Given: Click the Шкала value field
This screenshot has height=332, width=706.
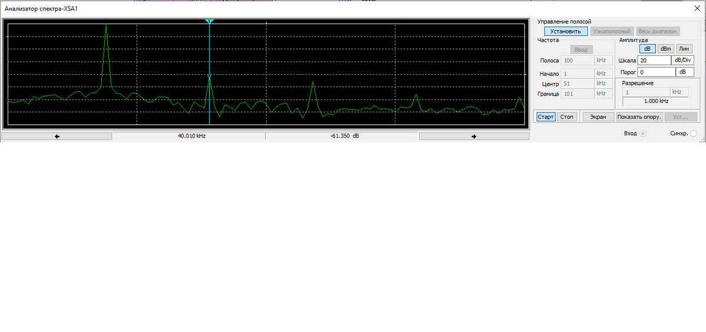Looking at the screenshot, I should coord(654,60).
